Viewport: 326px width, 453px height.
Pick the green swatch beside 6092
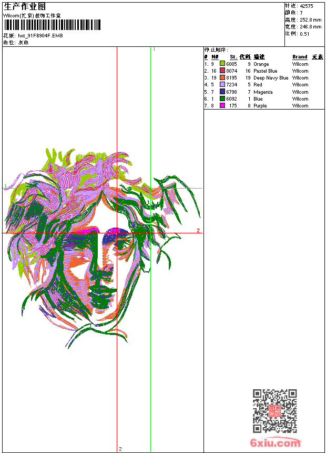coord(222,99)
